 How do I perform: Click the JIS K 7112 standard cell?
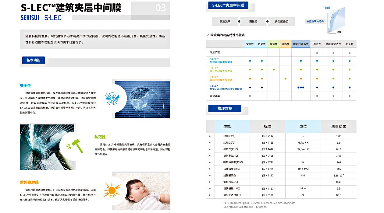pos(268,136)
